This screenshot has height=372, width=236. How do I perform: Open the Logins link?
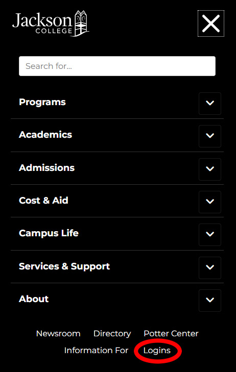157,351
